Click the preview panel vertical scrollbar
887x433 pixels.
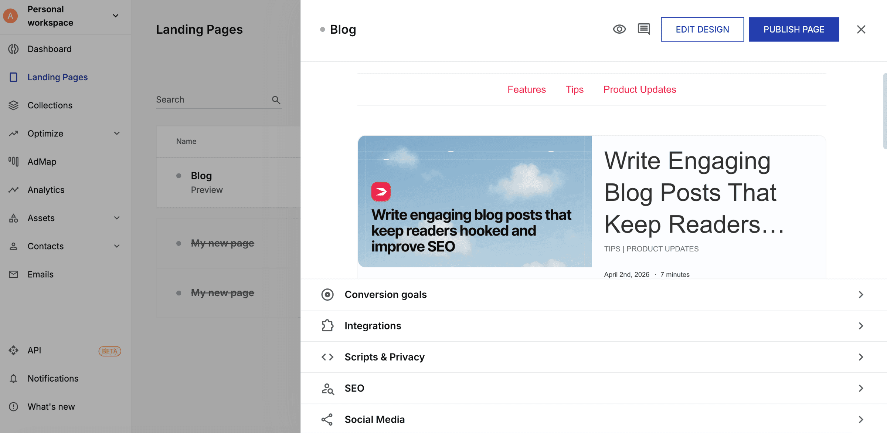tap(885, 111)
